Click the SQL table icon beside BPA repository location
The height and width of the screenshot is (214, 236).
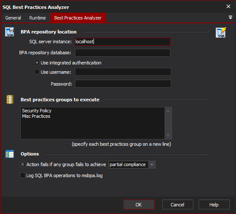coord(10,32)
